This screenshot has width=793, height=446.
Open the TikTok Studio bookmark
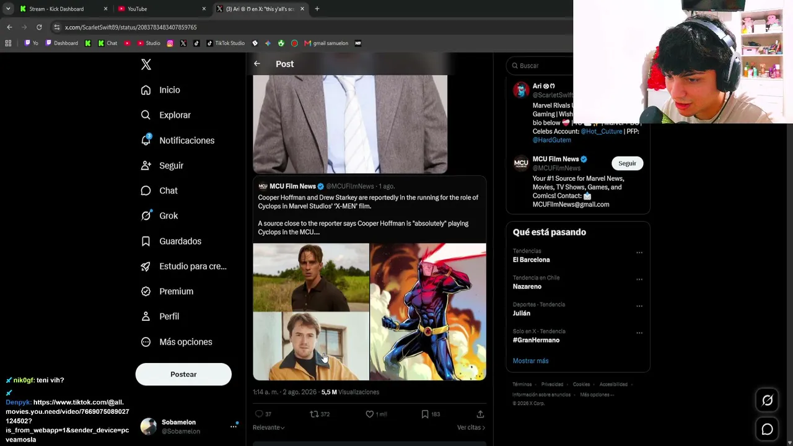pyautogui.click(x=226, y=43)
